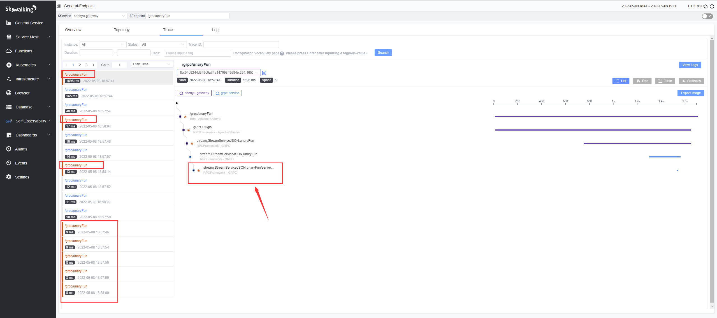Open Settings gear icon in sidebar
Viewport: 717px width, 318px height.
[x=9, y=177]
